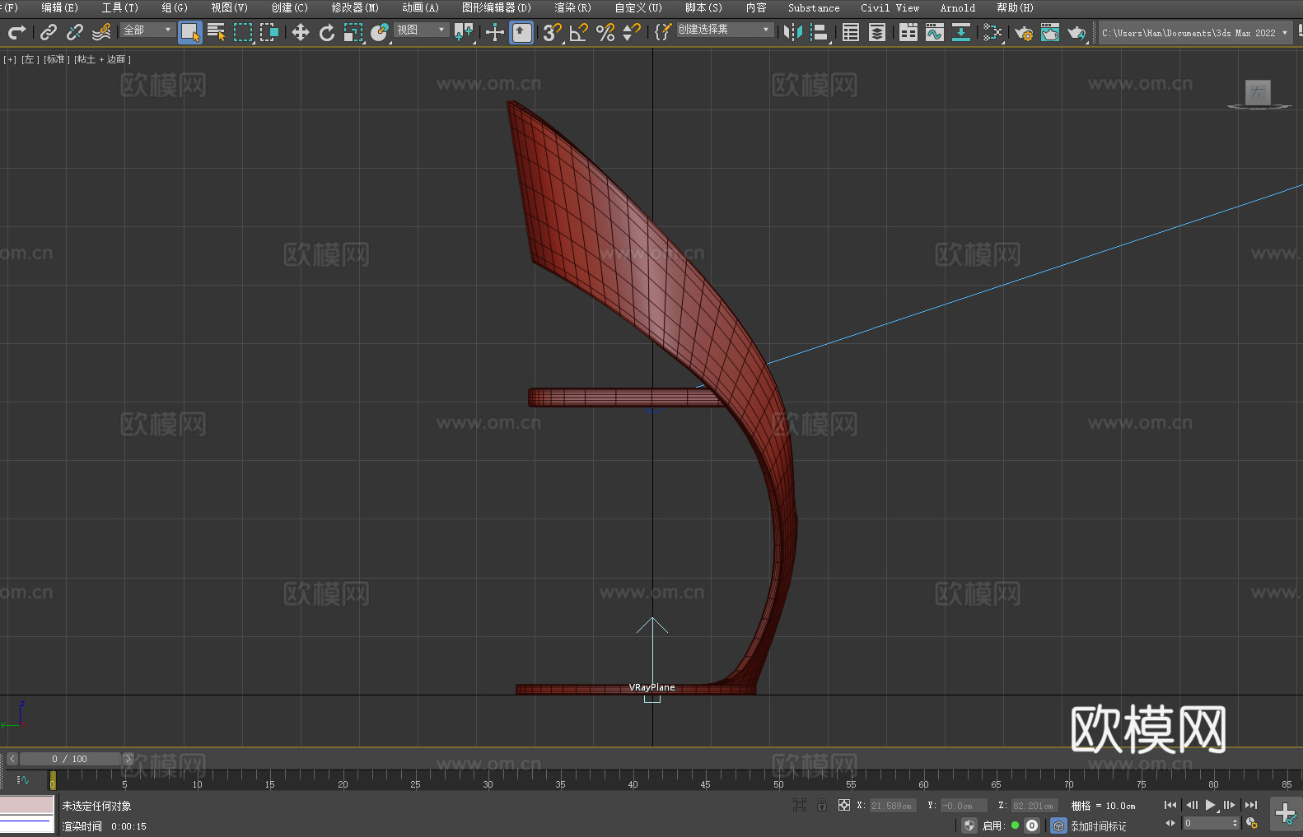Click the [+] viewport general menu label
This screenshot has height=837, width=1303.
10,59
